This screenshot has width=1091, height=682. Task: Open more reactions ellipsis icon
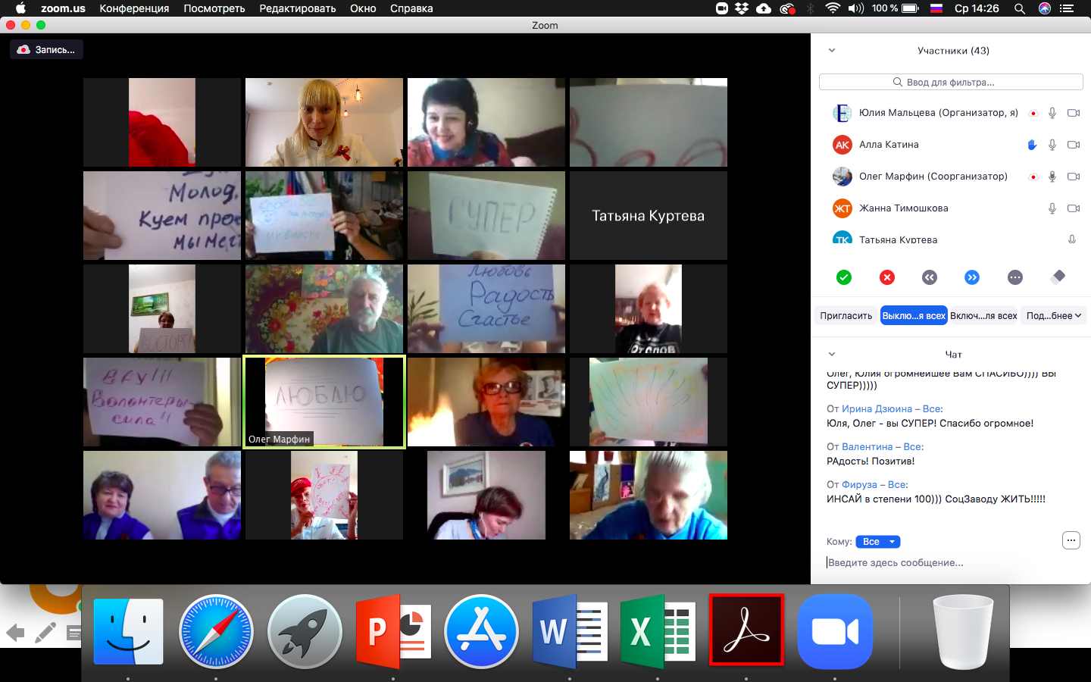[1015, 277]
